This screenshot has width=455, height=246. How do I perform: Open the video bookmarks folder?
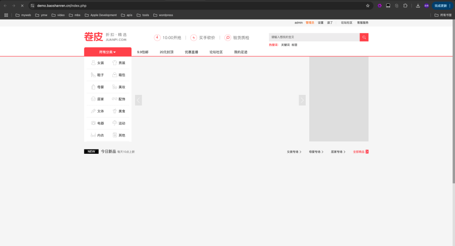click(x=58, y=15)
